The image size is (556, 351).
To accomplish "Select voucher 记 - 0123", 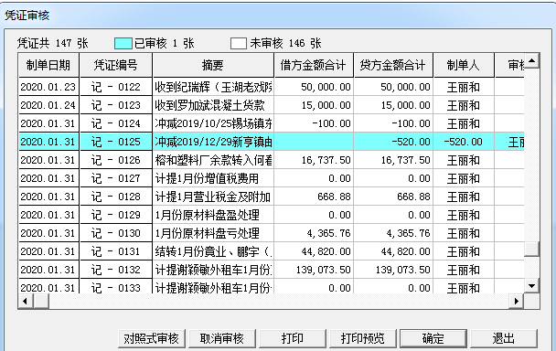I will click(116, 105).
